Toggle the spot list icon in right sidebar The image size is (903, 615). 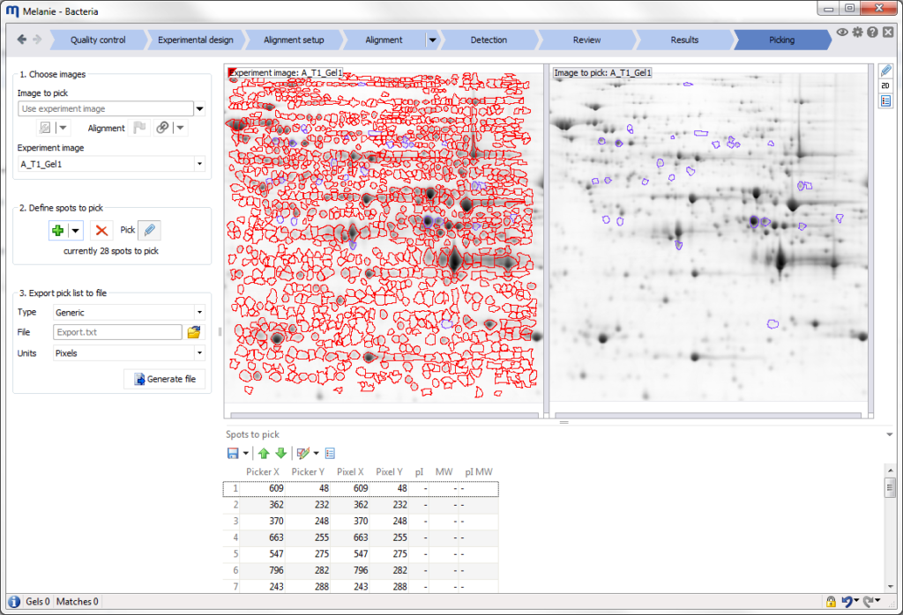click(x=885, y=101)
